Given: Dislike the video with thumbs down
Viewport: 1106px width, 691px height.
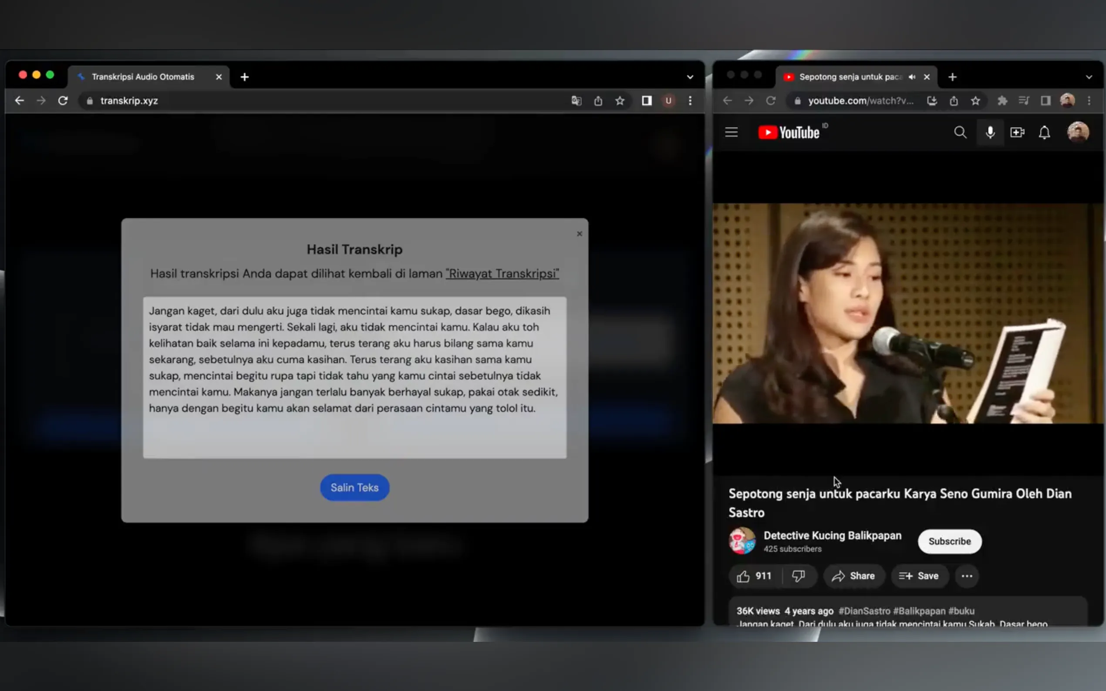Looking at the screenshot, I should click(798, 576).
